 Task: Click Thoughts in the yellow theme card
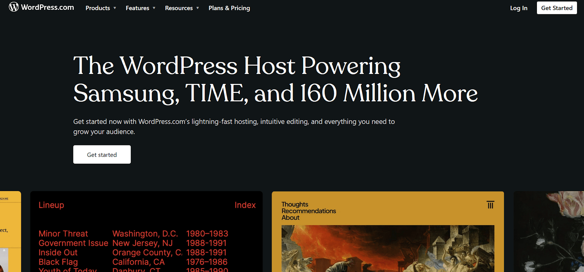click(295, 205)
